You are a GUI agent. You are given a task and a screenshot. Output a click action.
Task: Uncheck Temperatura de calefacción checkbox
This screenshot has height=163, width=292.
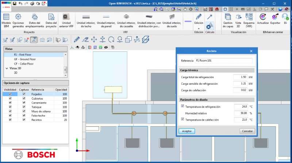pyautogui.click(x=182, y=119)
